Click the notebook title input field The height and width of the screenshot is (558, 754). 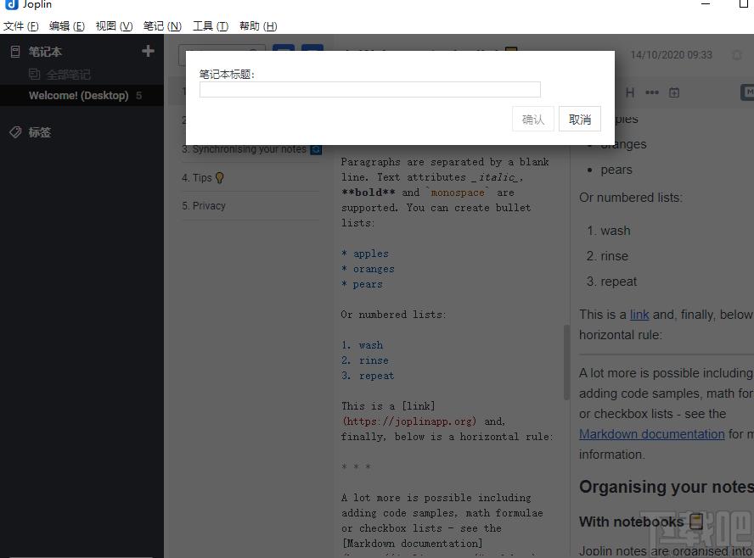coord(370,89)
